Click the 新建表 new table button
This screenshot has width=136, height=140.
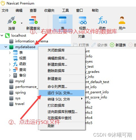tap(118, 45)
